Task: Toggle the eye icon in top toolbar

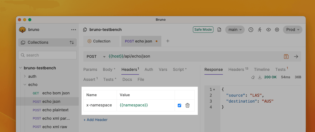Action: point(268,30)
